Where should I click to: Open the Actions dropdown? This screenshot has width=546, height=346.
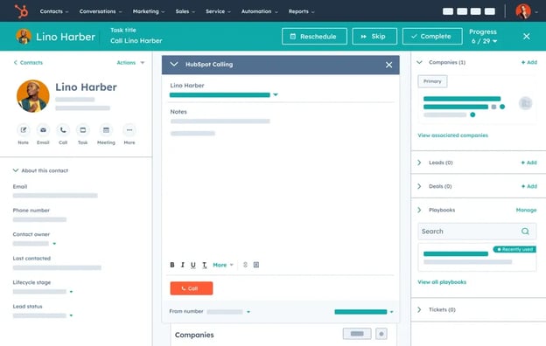coord(130,63)
